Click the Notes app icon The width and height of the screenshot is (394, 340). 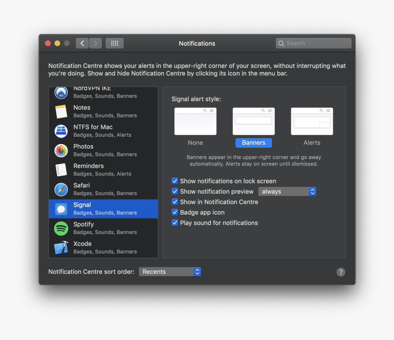coord(61,111)
